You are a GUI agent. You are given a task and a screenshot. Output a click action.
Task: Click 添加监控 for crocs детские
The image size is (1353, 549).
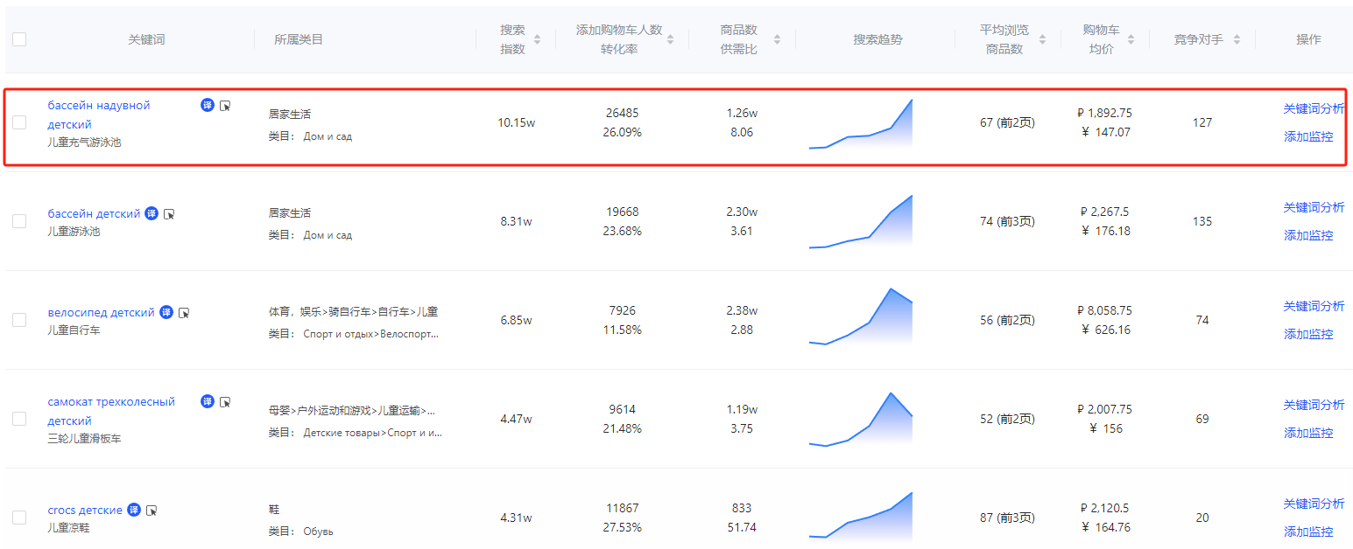[x=1308, y=532]
